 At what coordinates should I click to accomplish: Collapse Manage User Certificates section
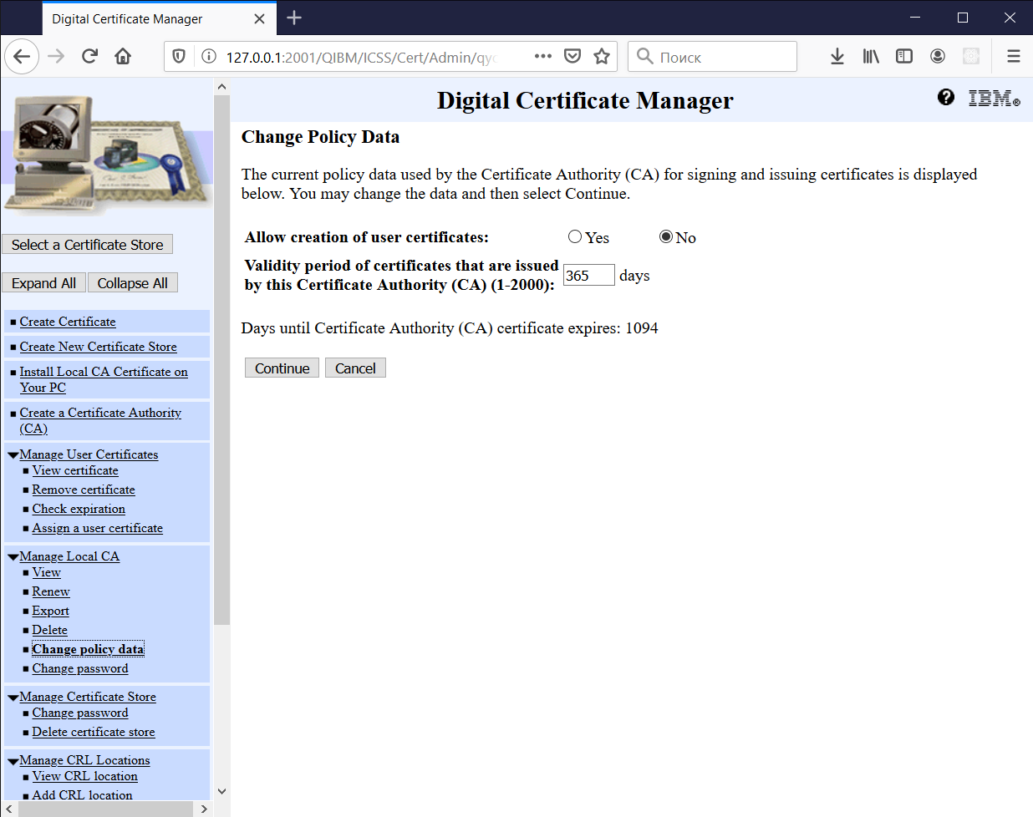(x=13, y=455)
